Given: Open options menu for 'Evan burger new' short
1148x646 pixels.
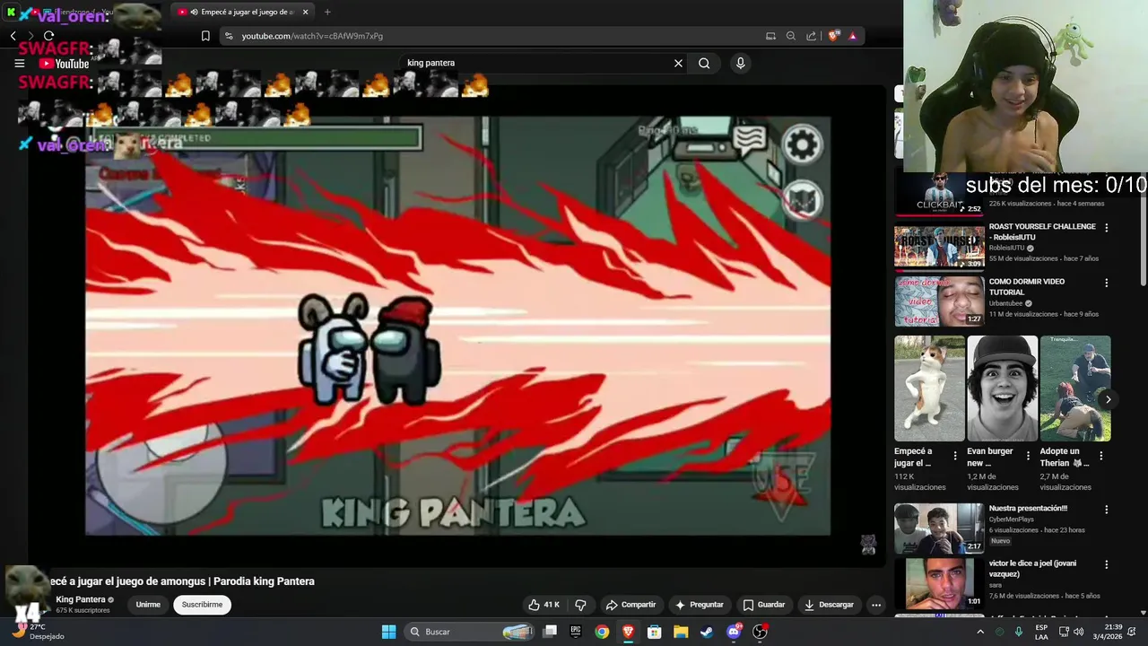Looking at the screenshot, I should pyautogui.click(x=1028, y=456).
